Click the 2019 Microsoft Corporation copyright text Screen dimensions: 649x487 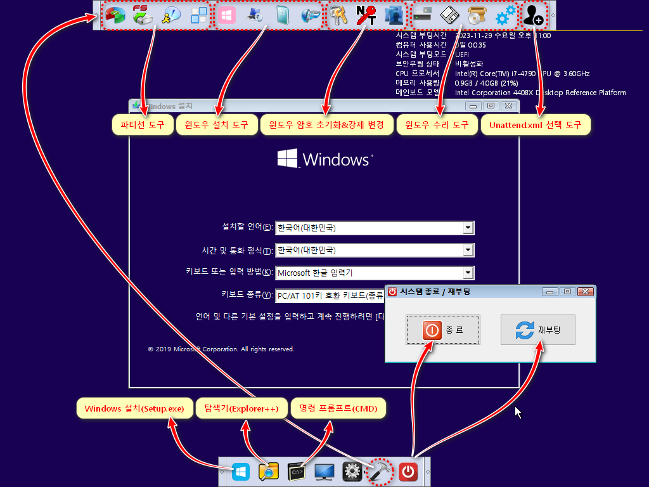[x=221, y=349]
